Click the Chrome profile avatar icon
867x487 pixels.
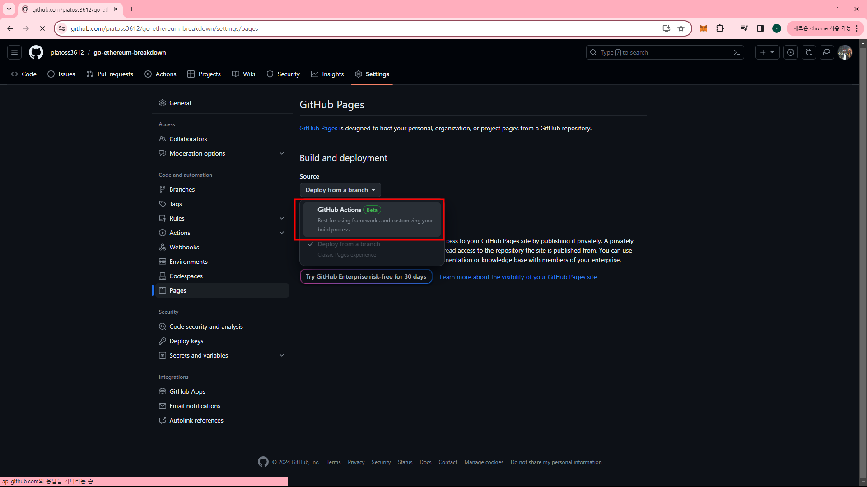777,28
